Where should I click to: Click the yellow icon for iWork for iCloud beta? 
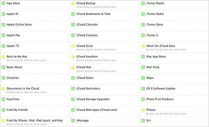(x=143, y=46)
